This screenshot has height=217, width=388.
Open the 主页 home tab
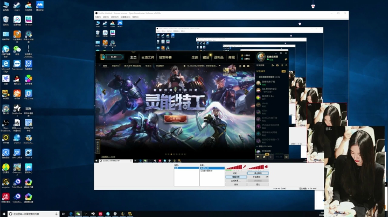point(134,57)
